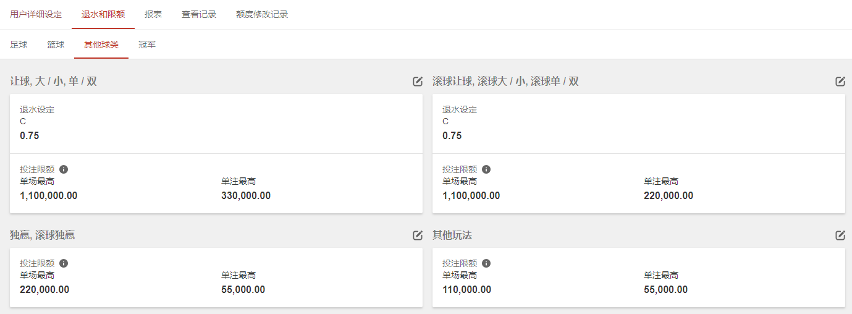
Task: Click info icon in 其他玩法 投注限额
Action: [x=486, y=263]
